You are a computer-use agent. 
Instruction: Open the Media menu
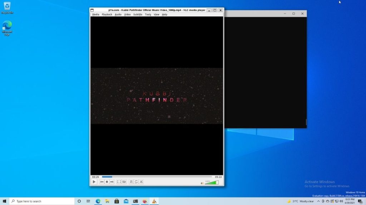[95, 15]
